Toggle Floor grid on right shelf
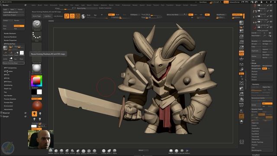277x156 pixels. [242, 58]
